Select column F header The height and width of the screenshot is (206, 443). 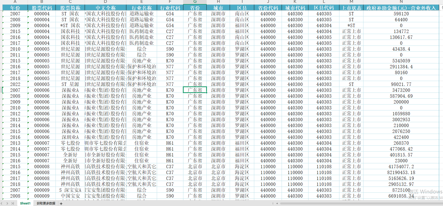[x=170, y=2]
